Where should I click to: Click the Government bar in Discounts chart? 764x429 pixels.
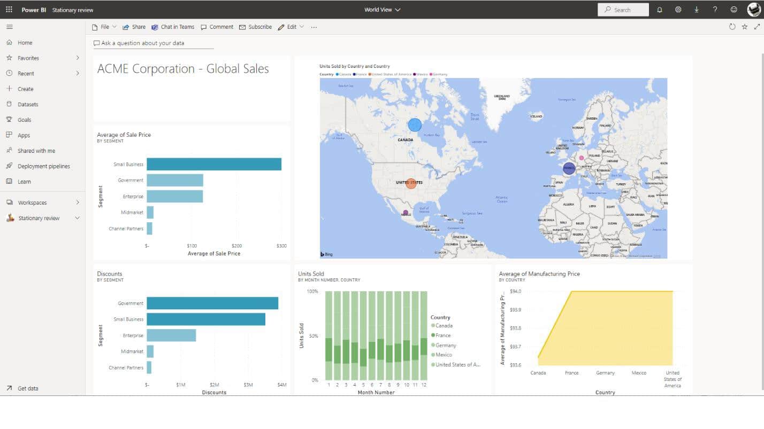(x=212, y=303)
